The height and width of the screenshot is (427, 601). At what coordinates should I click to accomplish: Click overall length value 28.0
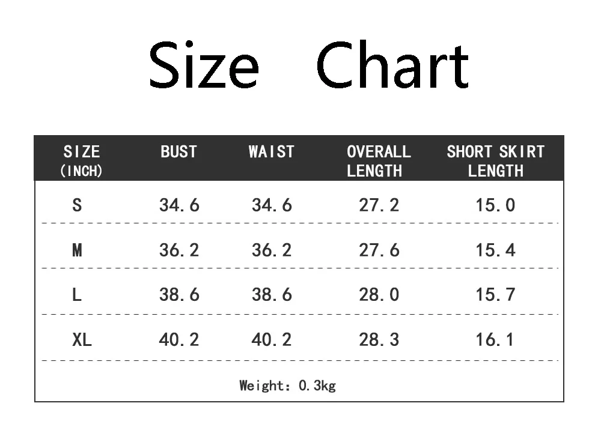tap(379, 294)
